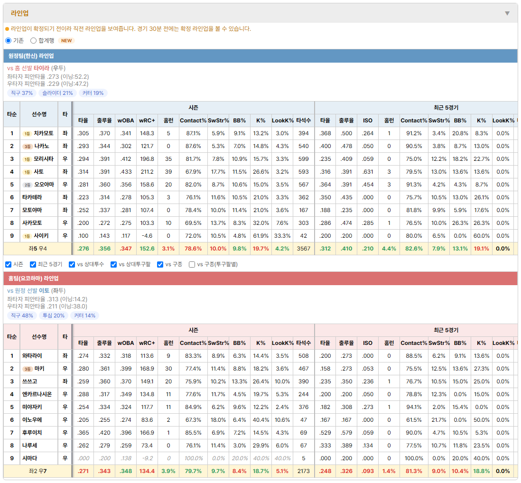The image size is (521, 483).
Task: Toggle the vs 상대투수 checkbox
Action: 72,264
